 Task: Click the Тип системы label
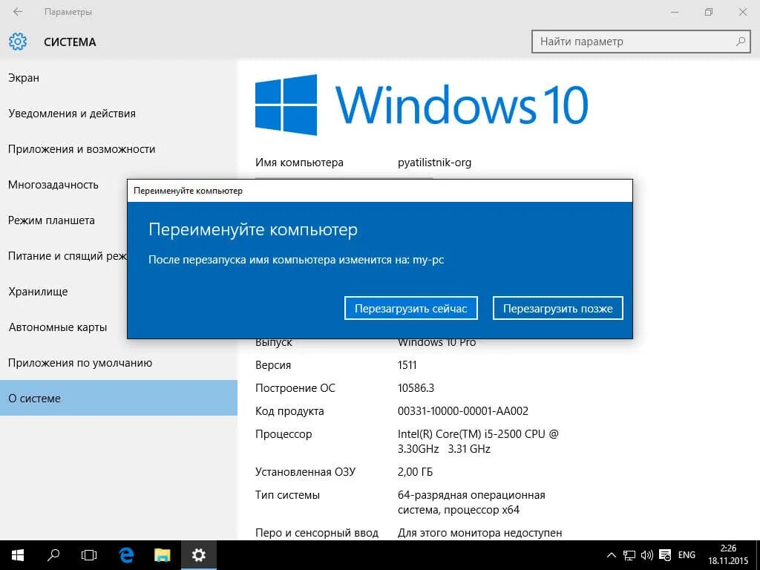point(287,495)
